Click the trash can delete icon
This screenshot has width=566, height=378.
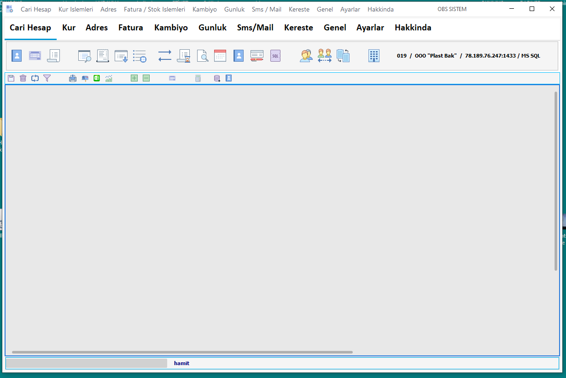pos(23,78)
